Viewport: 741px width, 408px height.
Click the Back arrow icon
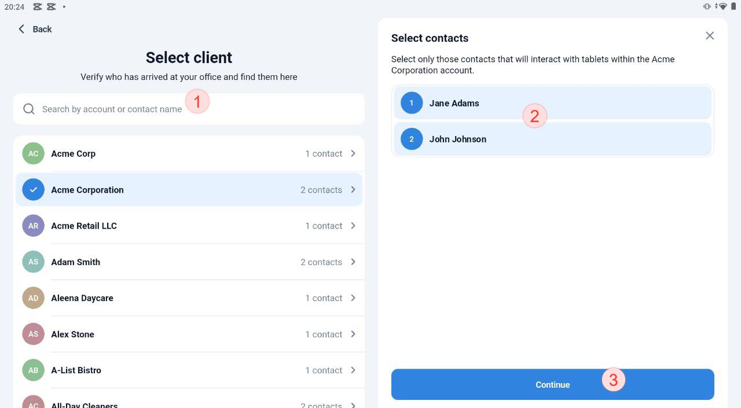tap(21, 29)
